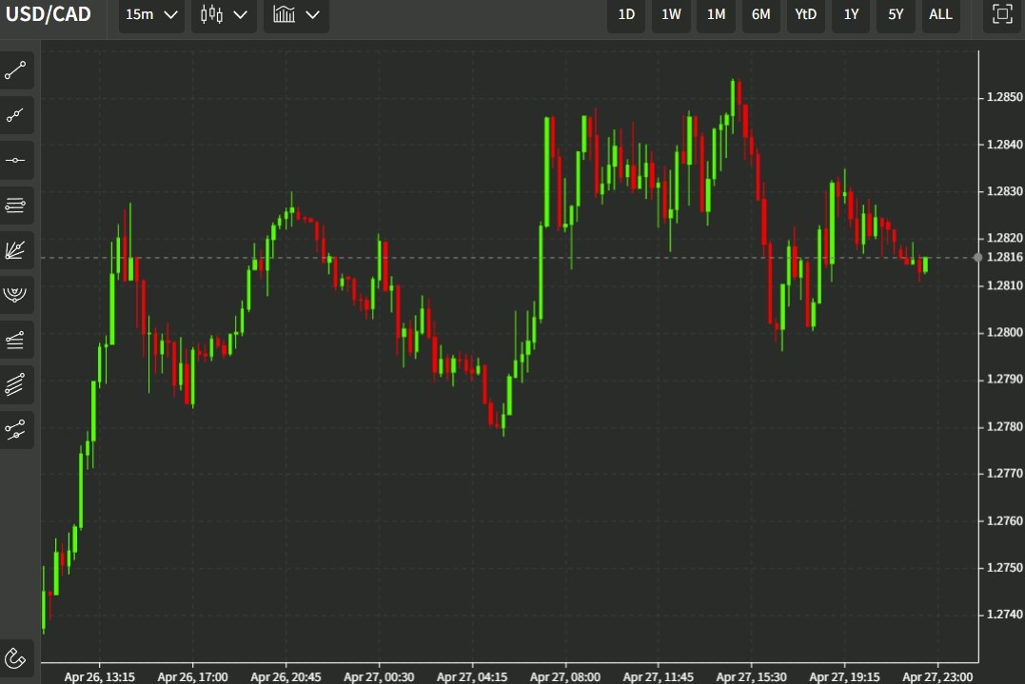The height and width of the screenshot is (684, 1025).
Task: Toggle the 1D time range
Action: [x=625, y=15]
